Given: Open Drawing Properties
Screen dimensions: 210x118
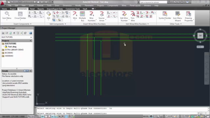Looking at the screenshot, I should 189,16.
